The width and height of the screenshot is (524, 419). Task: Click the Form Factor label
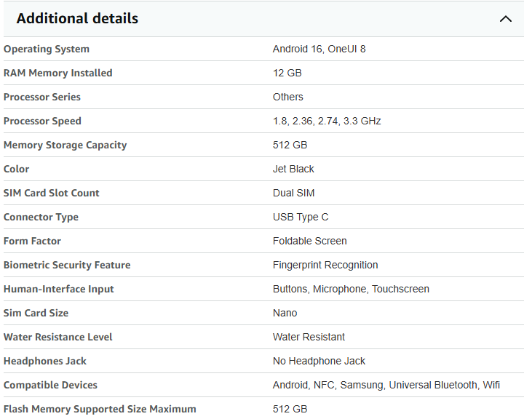[x=33, y=241]
